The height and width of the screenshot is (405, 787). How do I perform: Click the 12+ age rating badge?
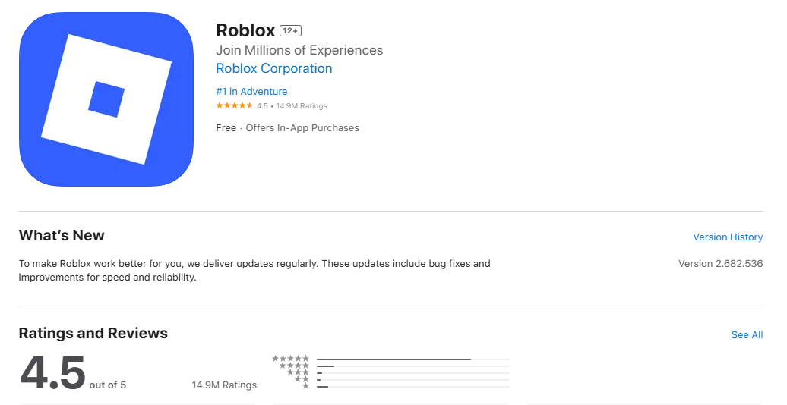pos(291,30)
